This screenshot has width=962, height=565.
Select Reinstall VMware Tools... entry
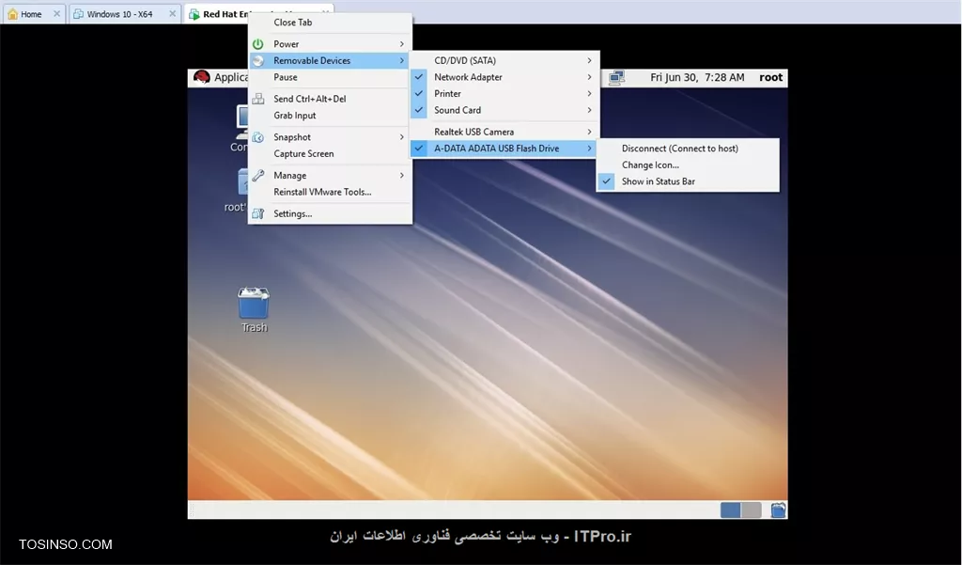tap(330, 192)
